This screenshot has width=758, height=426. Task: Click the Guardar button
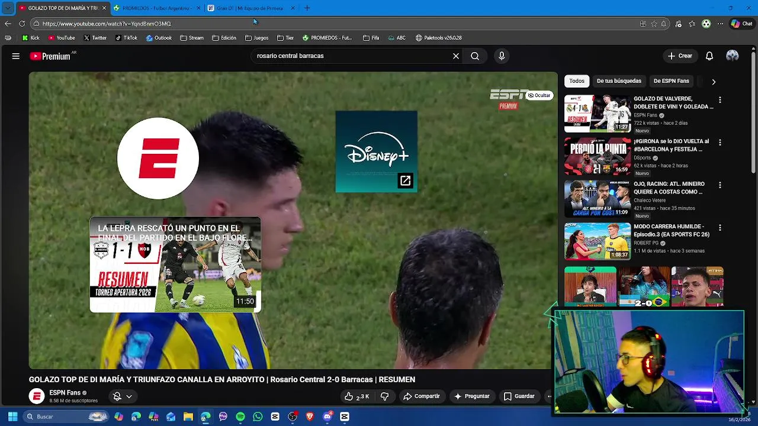pyautogui.click(x=519, y=396)
